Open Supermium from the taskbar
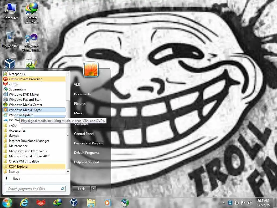The height and width of the screenshot is (208, 277). click(125, 203)
